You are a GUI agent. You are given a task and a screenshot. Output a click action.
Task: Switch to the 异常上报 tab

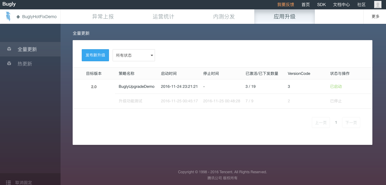pos(103,17)
